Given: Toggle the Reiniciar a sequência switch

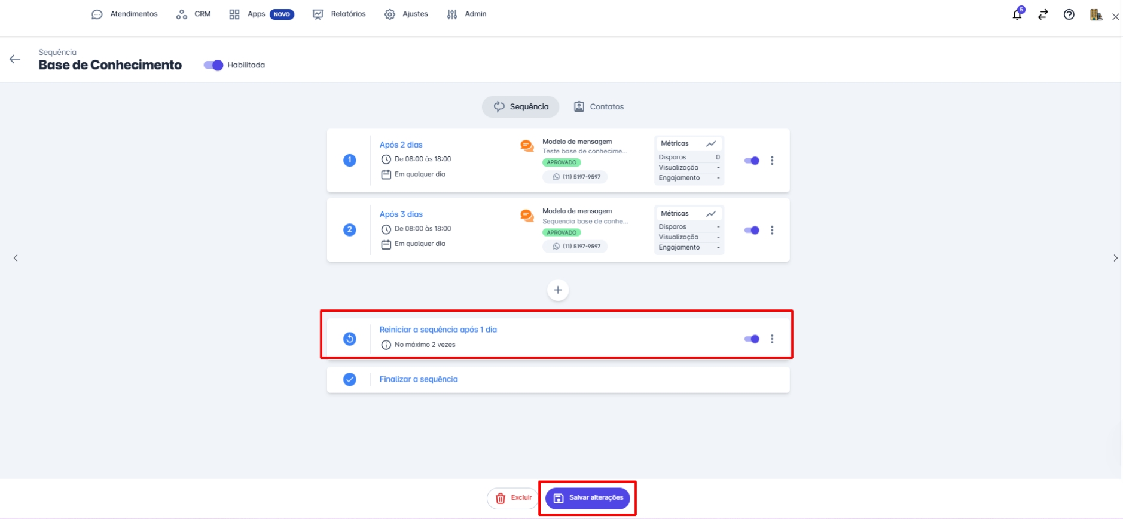Looking at the screenshot, I should pos(752,339).
